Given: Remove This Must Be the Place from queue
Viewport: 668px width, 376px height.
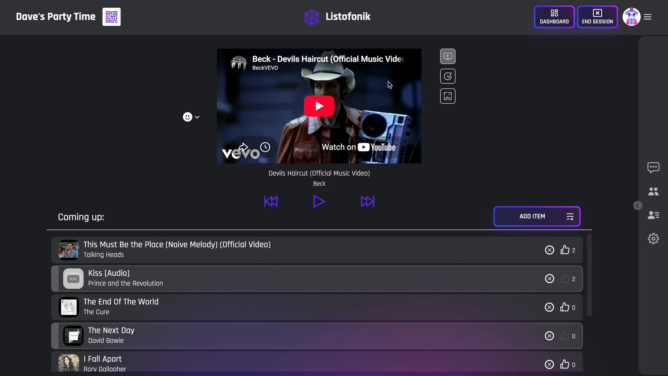Looking at the screenshot, I should coord(550,250).
